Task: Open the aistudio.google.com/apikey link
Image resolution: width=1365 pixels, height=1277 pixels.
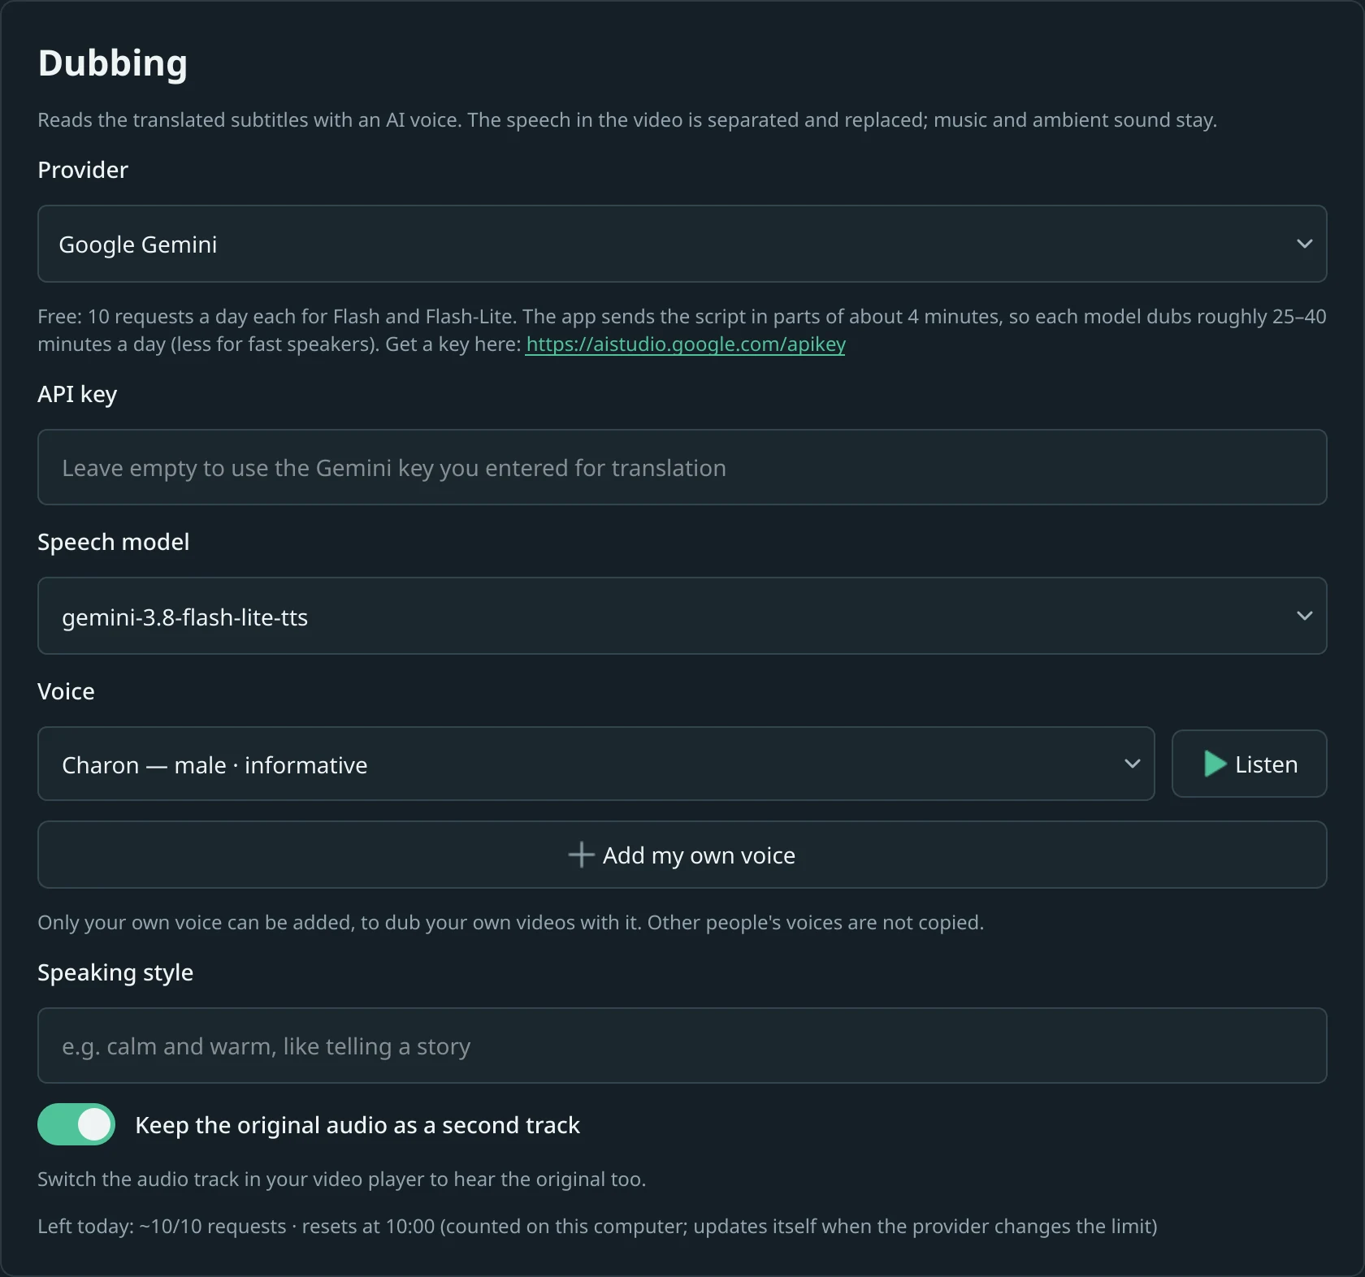Action: coord(685,344)
